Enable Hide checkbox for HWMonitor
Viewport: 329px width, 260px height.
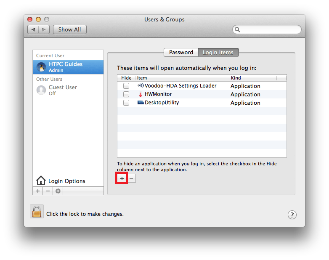(126, 94)
